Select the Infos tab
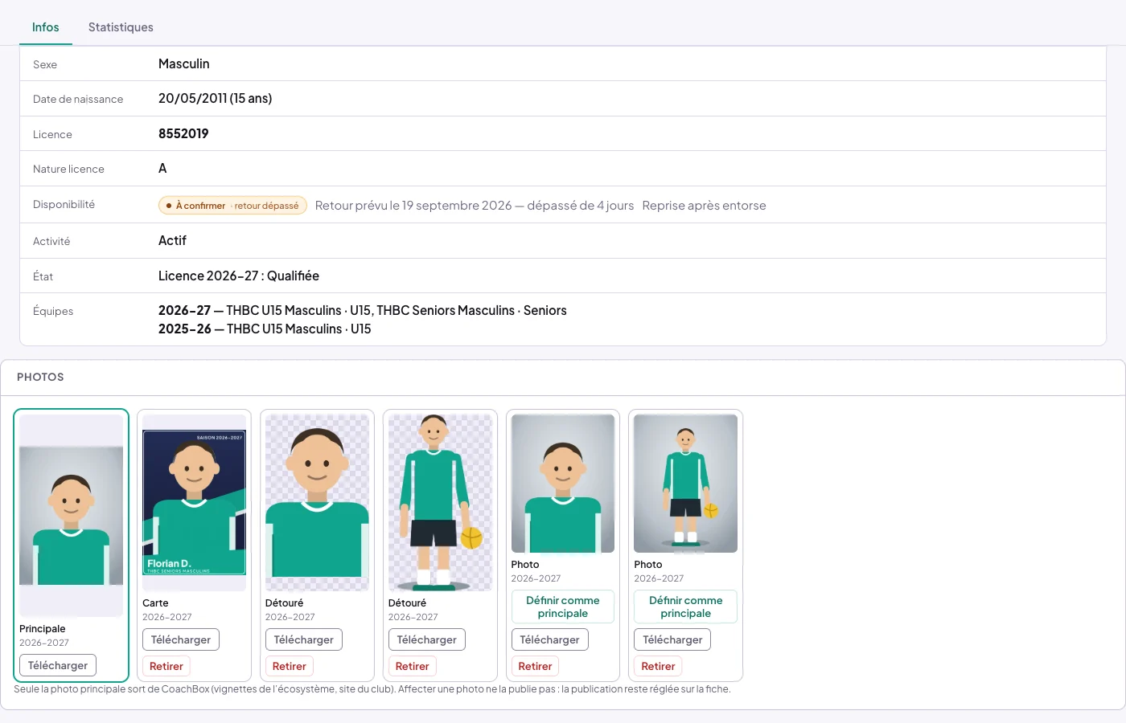 pos(46,27)
